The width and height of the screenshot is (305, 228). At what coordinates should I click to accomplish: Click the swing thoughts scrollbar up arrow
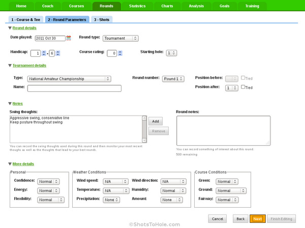[144, 118]
